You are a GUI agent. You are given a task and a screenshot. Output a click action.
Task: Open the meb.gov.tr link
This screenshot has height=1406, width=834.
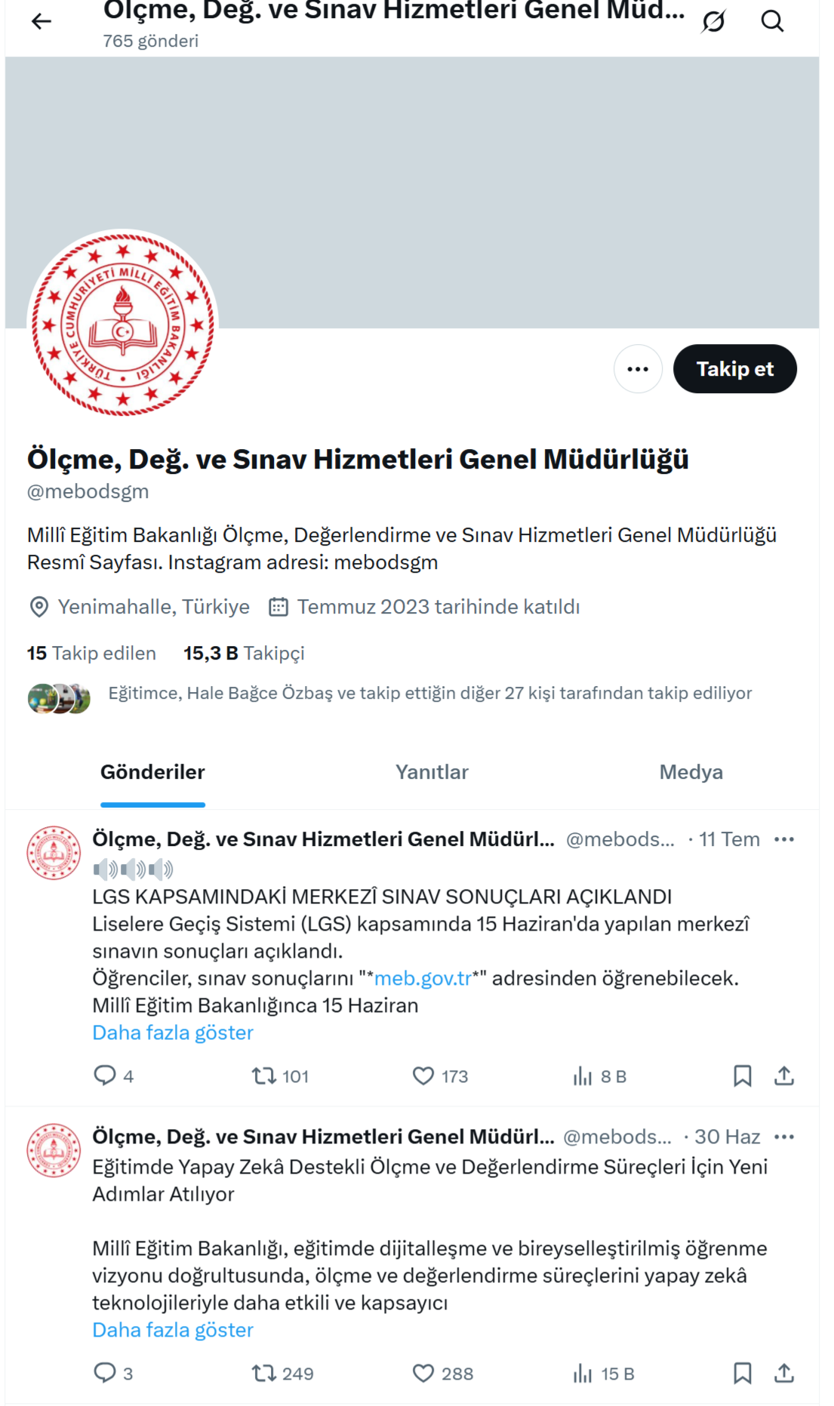click(423, 978)
